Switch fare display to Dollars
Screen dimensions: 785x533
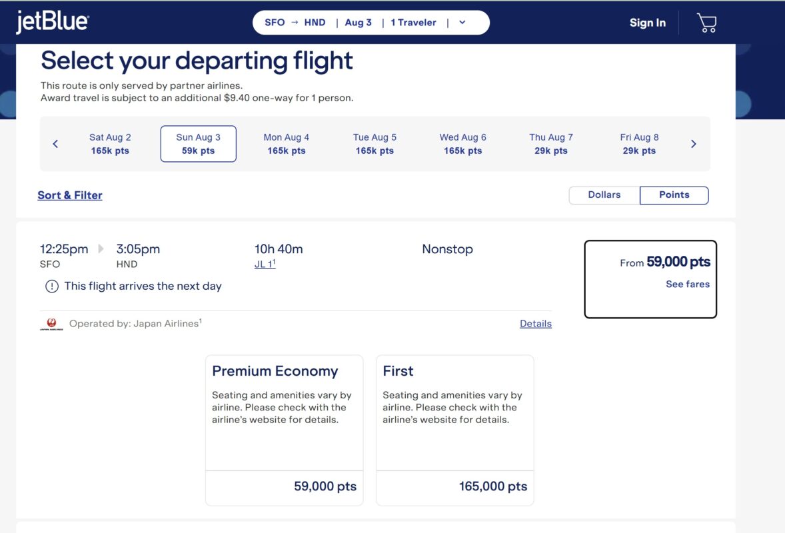604,195
